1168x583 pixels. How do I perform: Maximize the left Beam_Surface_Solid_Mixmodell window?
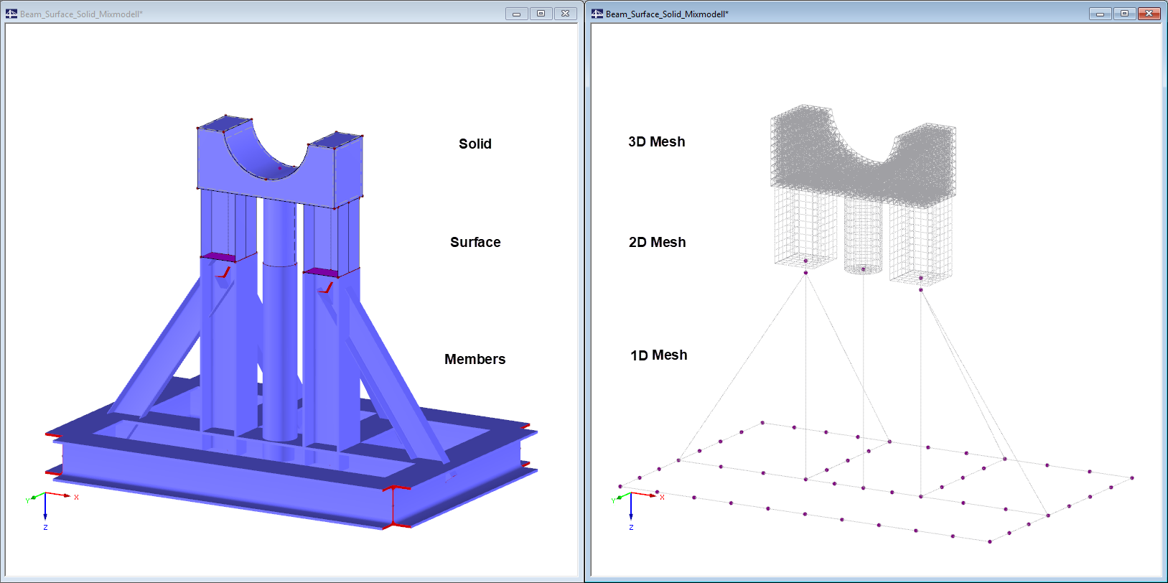point(541,14)
